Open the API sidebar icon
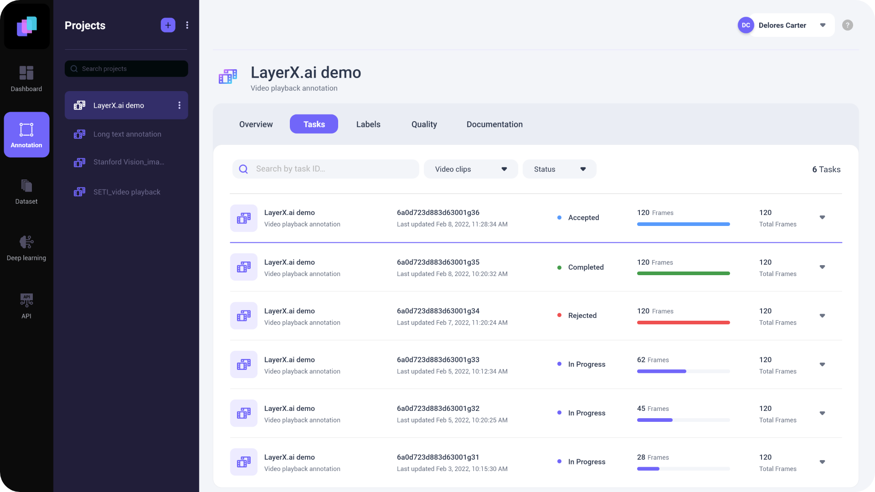Image resolution: width=875 pixels, height=492 pixels. tap(26, 306)
